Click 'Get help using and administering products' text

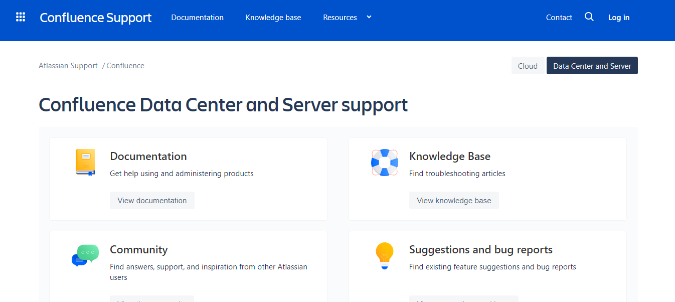click(182, 174)
